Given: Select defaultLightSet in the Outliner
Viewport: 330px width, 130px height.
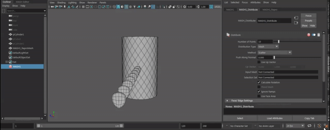Looking at the screenshot, I should 20,53.
